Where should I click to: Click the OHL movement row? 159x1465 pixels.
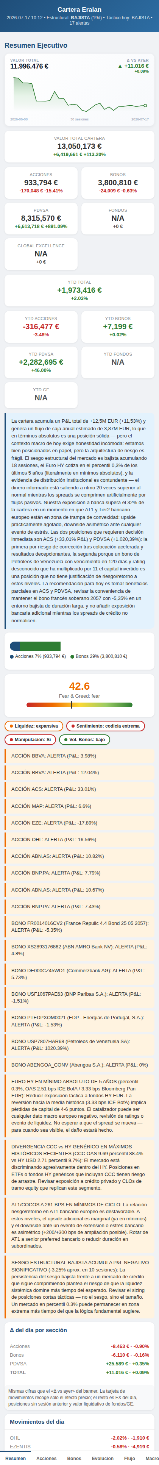point(79,1438)
